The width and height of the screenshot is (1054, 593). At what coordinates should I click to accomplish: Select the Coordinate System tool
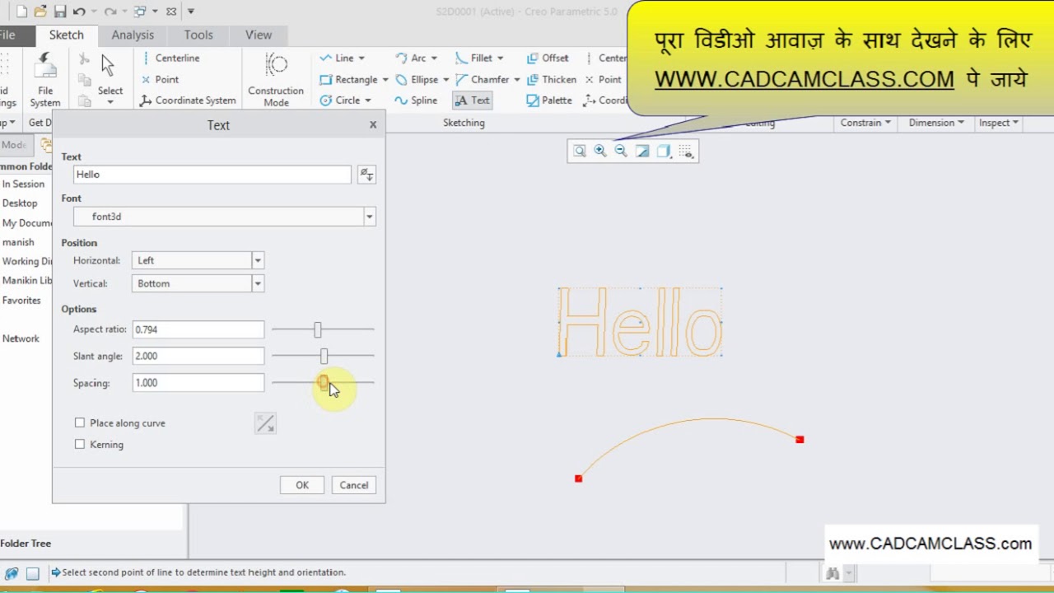(x=188, y=100)
